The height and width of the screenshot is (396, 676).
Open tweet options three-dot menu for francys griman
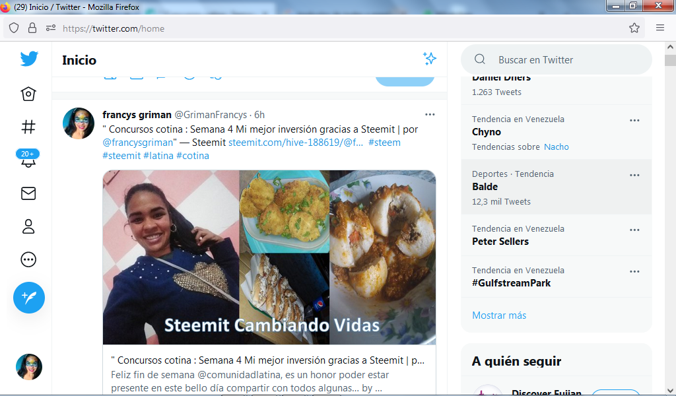tap(430, 115)
